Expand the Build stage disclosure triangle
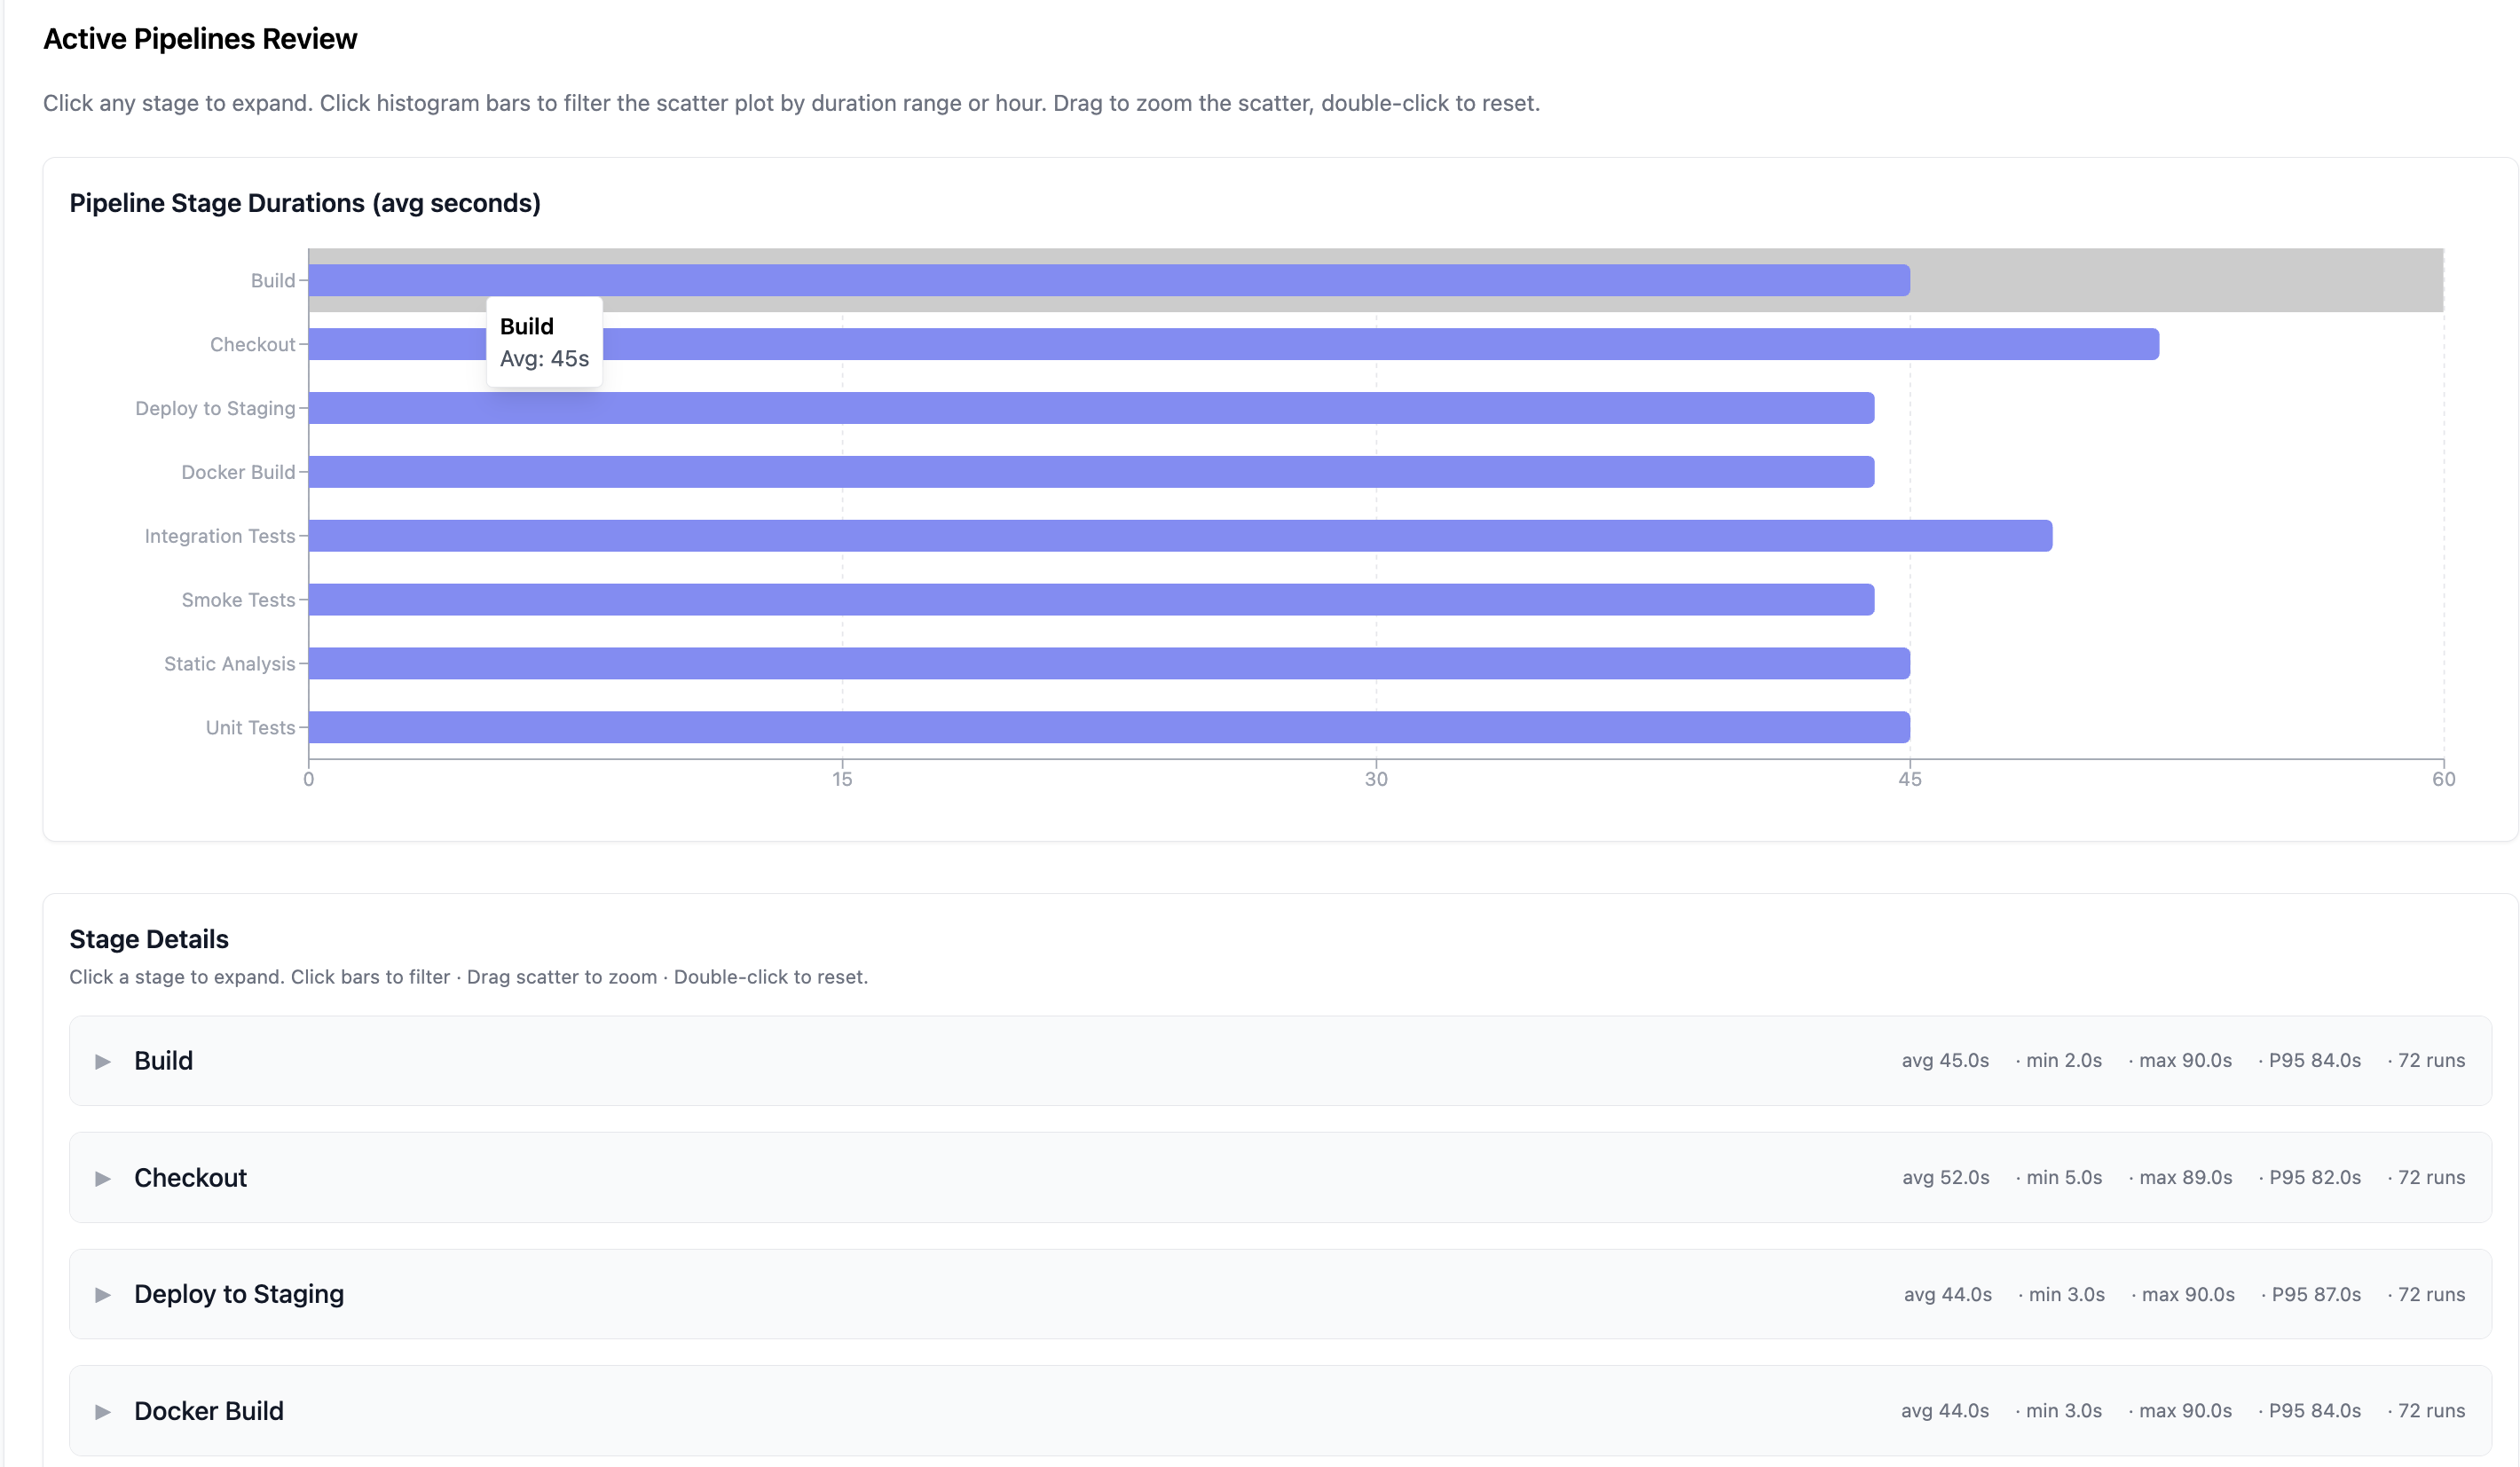This screenshot has height=1467, width=2520. tap(102, 1062)
